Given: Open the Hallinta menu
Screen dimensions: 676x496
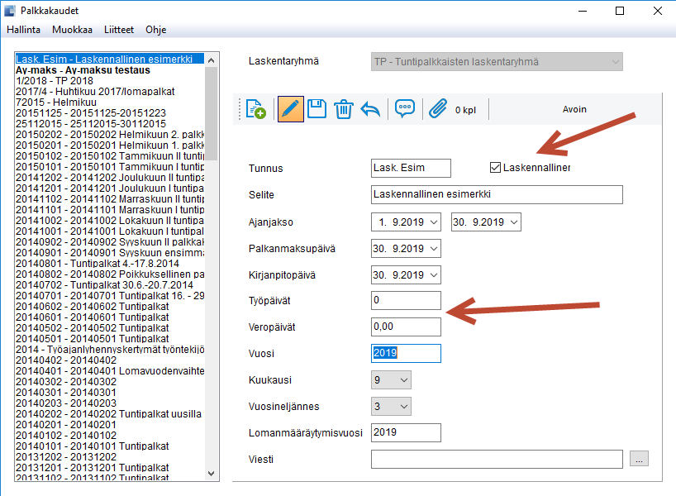Looking at the screenshot, I should pos(24,30).
